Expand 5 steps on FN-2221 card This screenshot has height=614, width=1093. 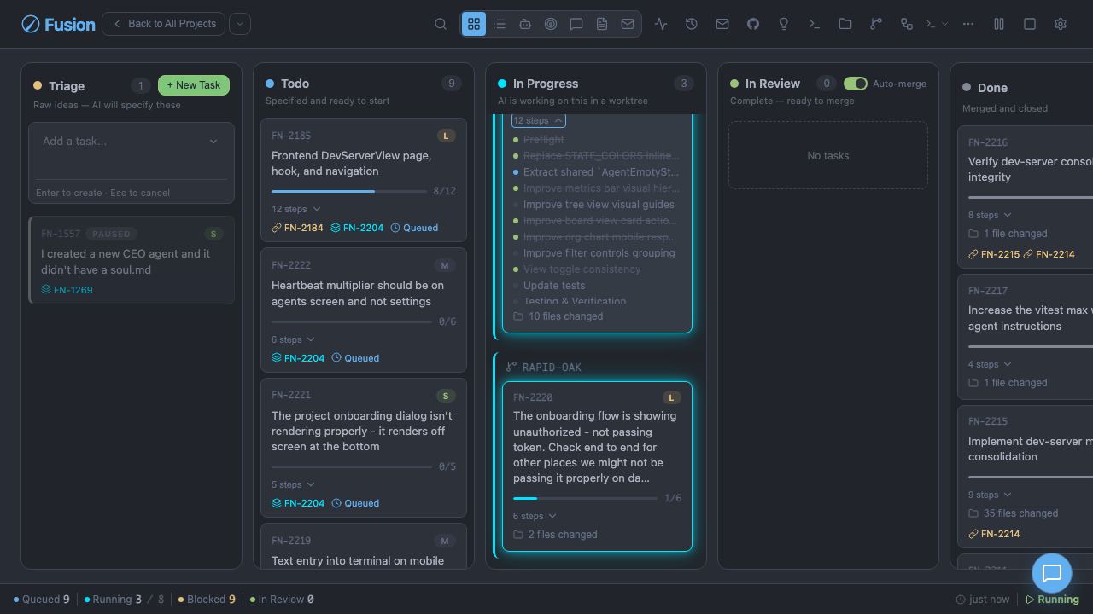coord(293,484)
